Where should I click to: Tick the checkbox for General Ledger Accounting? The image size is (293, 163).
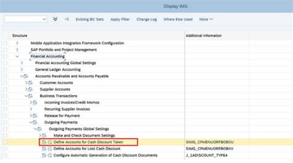5,70
